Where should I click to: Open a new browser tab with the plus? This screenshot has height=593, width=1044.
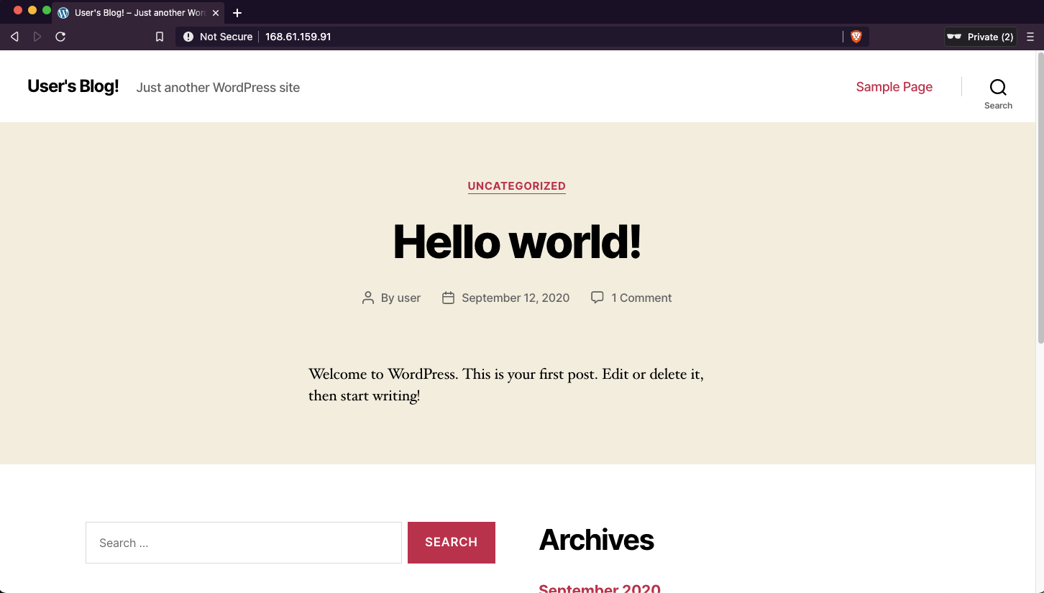237,12
